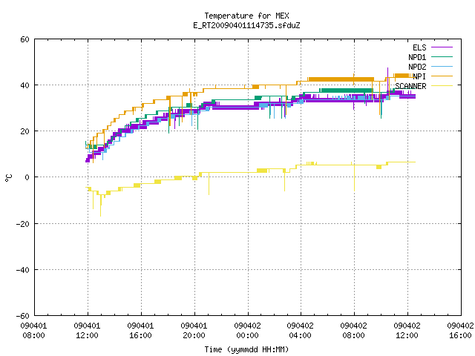Click the x-axis label '090402 04:00'
This screenshot has height=356, width=475.
300,331
